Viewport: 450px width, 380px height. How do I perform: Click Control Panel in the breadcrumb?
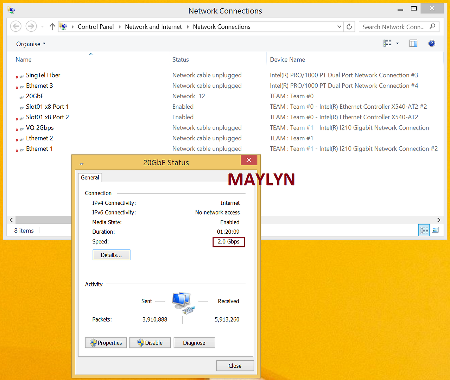click(96, 27)
